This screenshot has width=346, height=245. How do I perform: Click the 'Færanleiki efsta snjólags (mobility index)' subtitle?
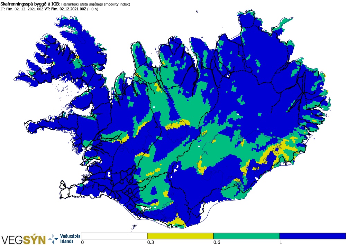pos(95,4)
